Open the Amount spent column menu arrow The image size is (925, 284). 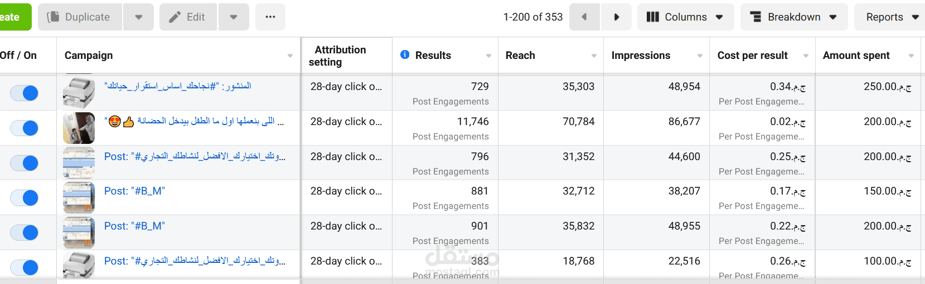tap(911, 56)
